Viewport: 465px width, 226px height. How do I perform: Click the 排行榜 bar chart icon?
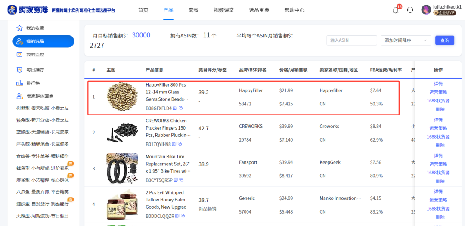[19, 83]
